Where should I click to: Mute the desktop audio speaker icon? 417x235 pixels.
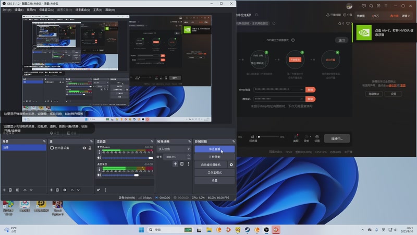coord(99,175)
